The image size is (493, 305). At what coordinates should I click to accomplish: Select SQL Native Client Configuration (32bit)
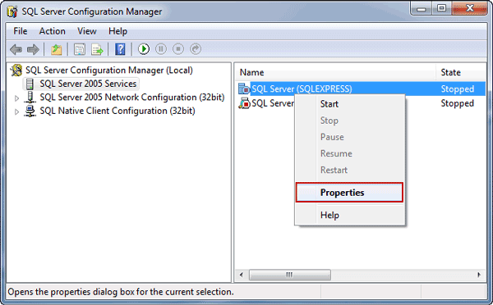coord(117,111)
